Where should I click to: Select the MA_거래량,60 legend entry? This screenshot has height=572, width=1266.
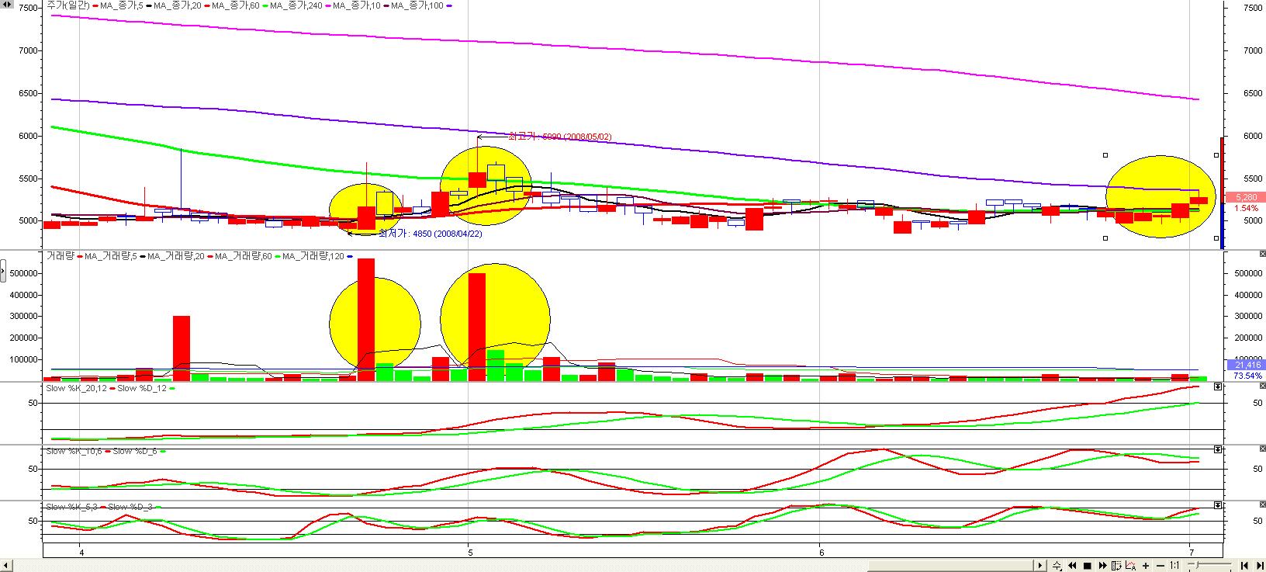[244, 255]
